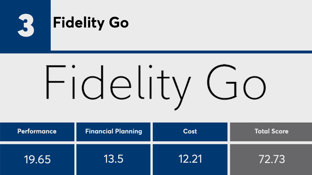Click the blue divider line under the heading

181,52
